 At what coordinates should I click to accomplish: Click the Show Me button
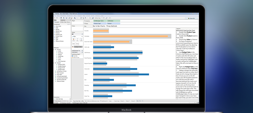191,18
